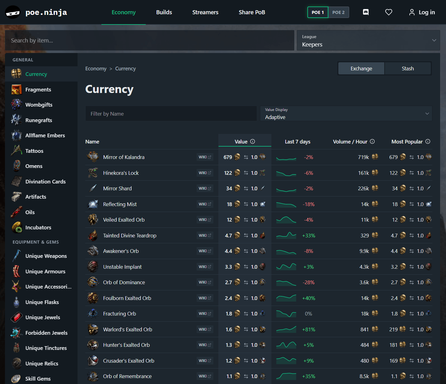Click the poe.ninja logo icon

pos(13,12)
